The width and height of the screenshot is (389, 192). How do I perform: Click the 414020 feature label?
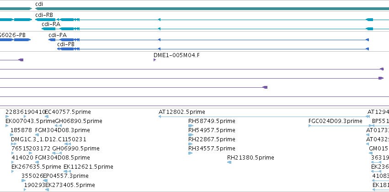click(x=22, y=158)
